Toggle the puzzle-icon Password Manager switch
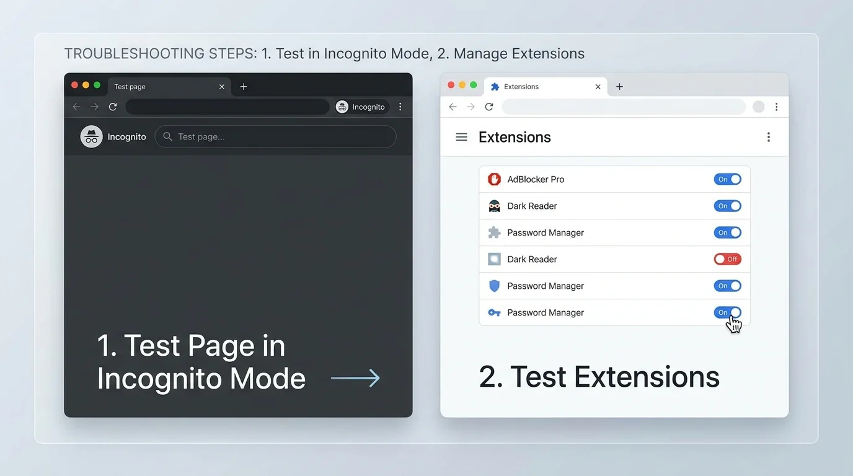853x476 pixels. click(x=728, y=232)
